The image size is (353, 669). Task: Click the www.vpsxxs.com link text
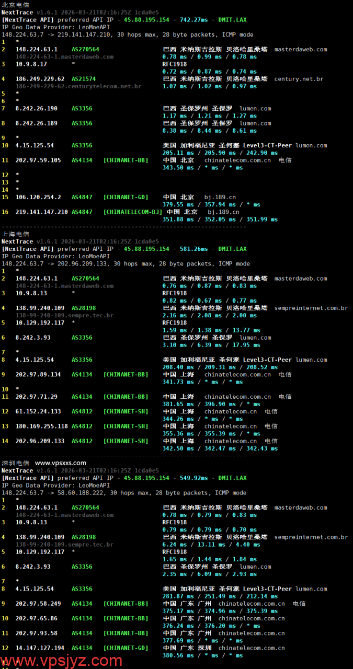pos(61,463)
